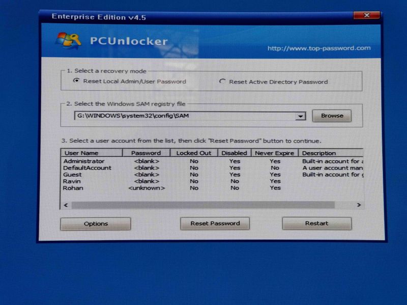Select the Rohan user account
Screen dimensions: 407x305
point(212,188)
